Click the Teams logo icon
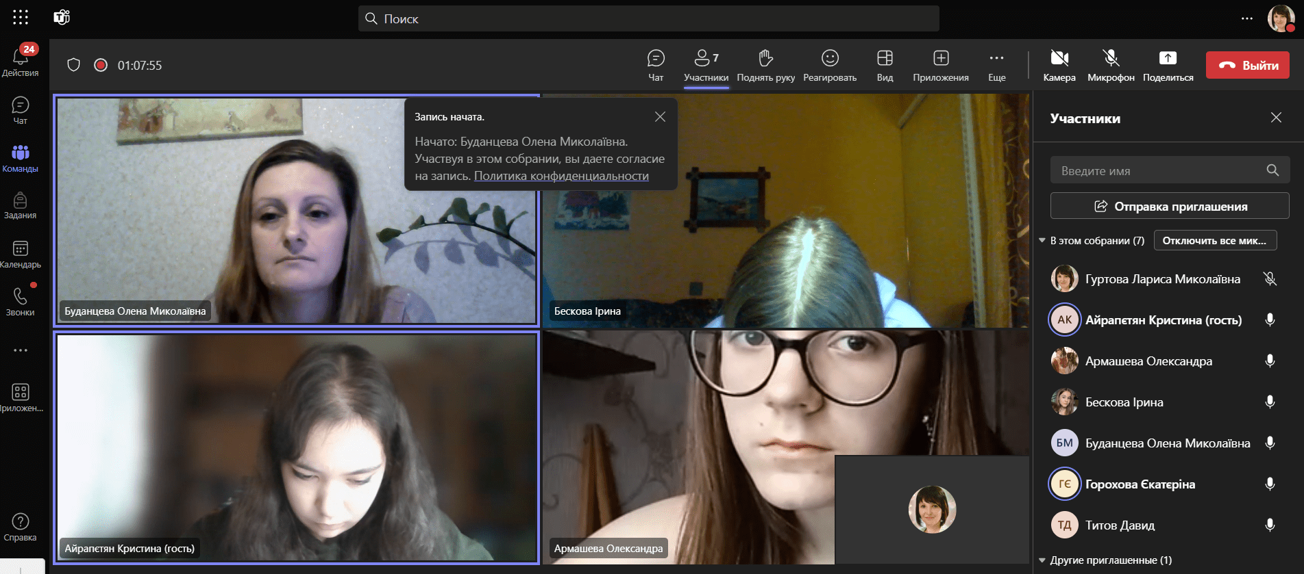The height and width of the screenshot is (574, 1304). tap(62, 18)
